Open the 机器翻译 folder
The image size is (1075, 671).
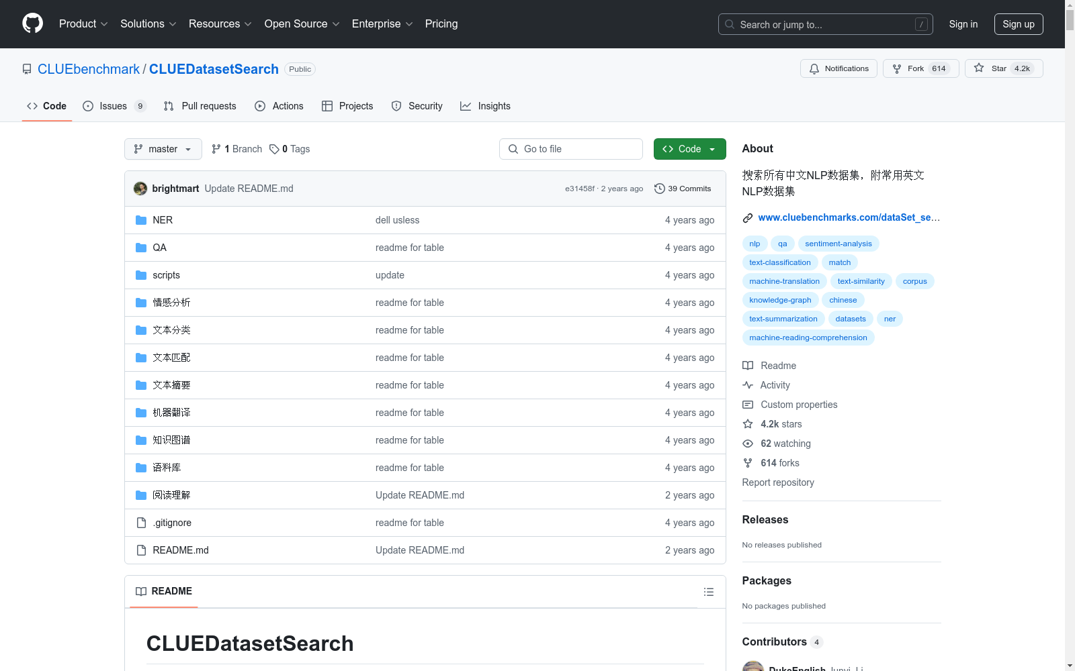pos(171,413)
